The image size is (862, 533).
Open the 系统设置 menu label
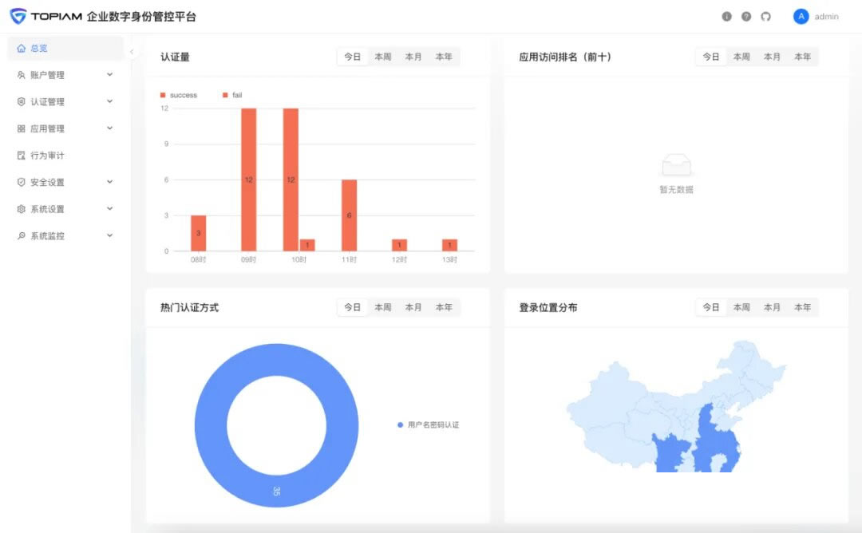pos(47,209)
